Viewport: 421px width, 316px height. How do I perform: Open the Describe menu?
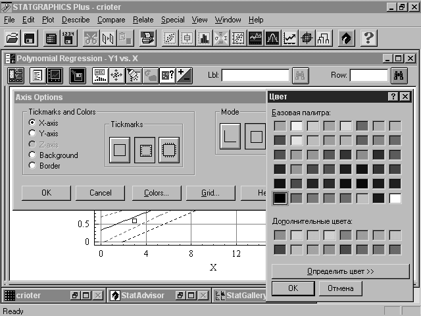[x=76, y=20]
